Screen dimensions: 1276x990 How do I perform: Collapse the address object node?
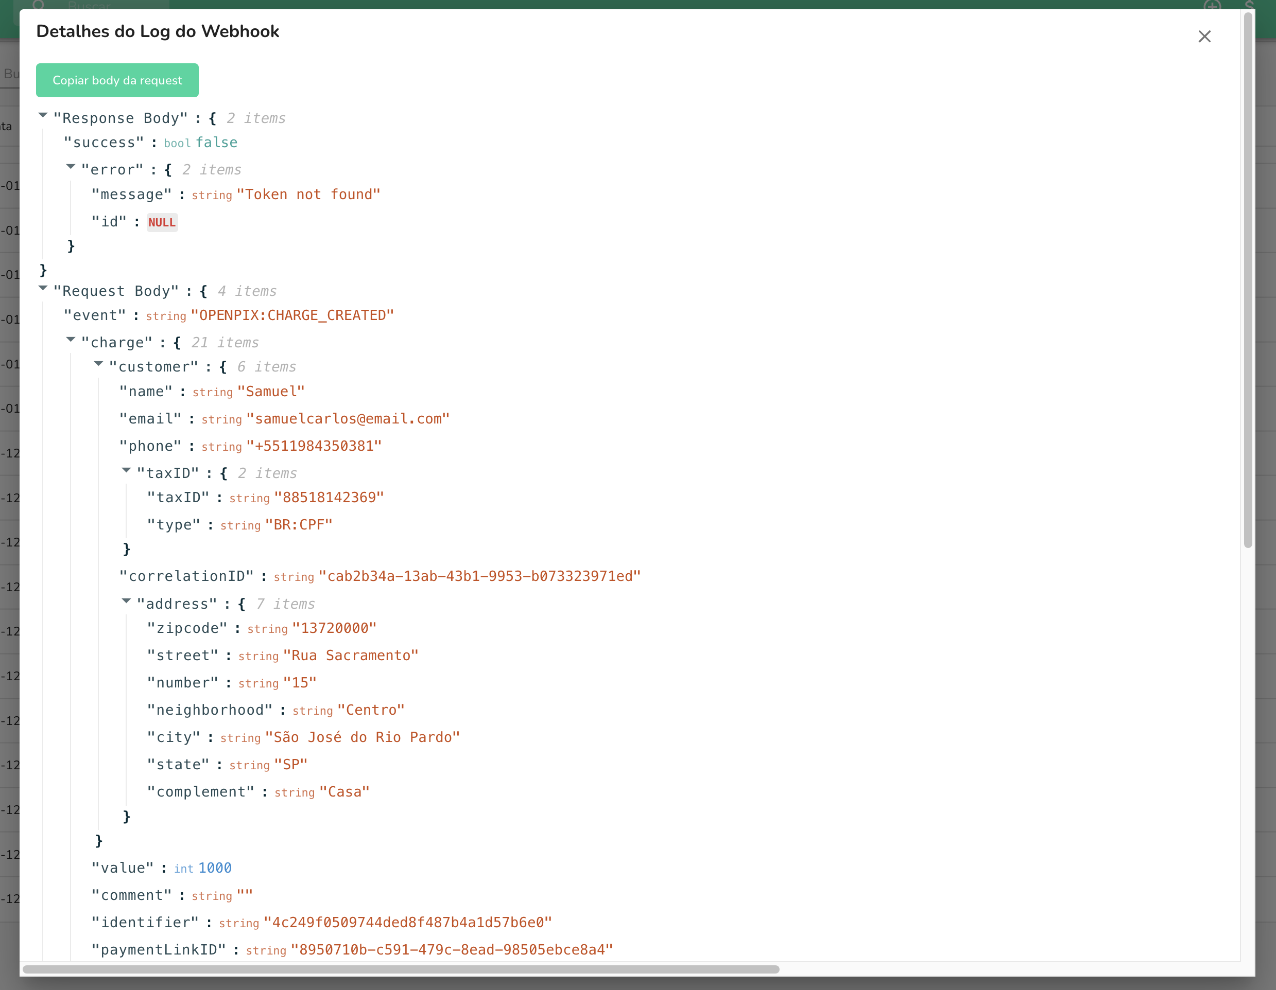point(126,601)
